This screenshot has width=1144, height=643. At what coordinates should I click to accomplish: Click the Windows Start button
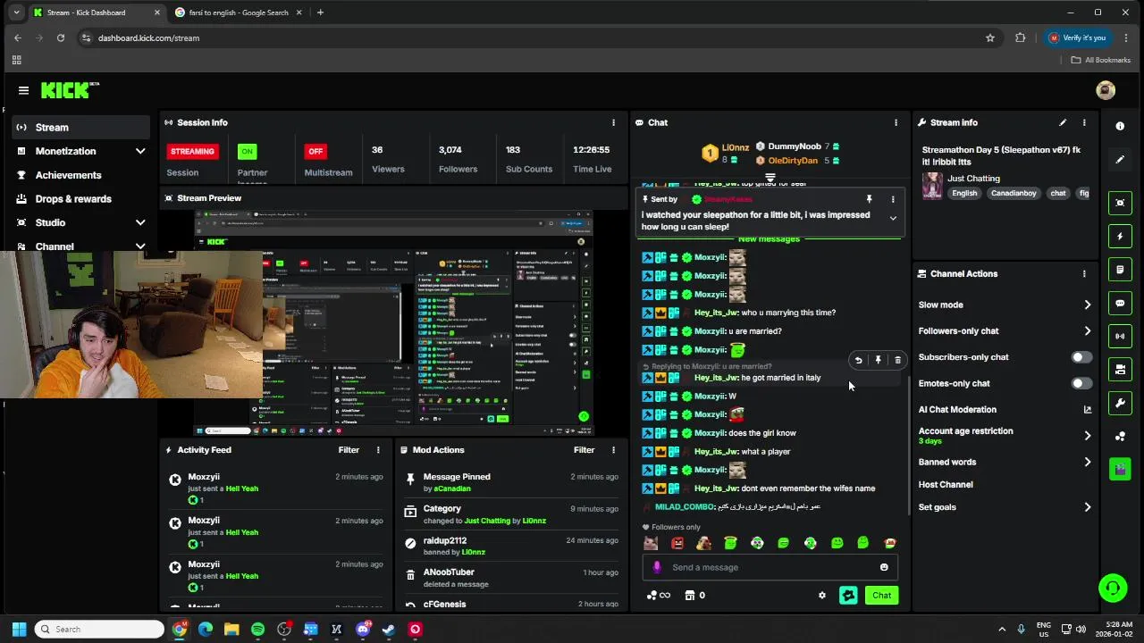19,630
